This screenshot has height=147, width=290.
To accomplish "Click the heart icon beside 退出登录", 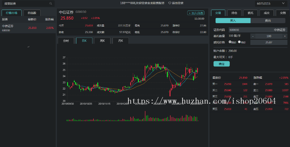I will point(169,3).
